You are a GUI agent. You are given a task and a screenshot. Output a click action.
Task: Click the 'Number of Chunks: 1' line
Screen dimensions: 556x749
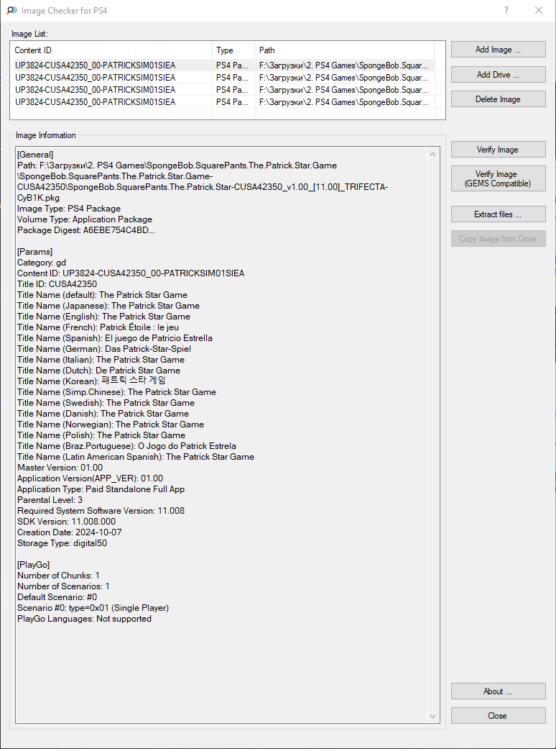click(x=58, y=576)
